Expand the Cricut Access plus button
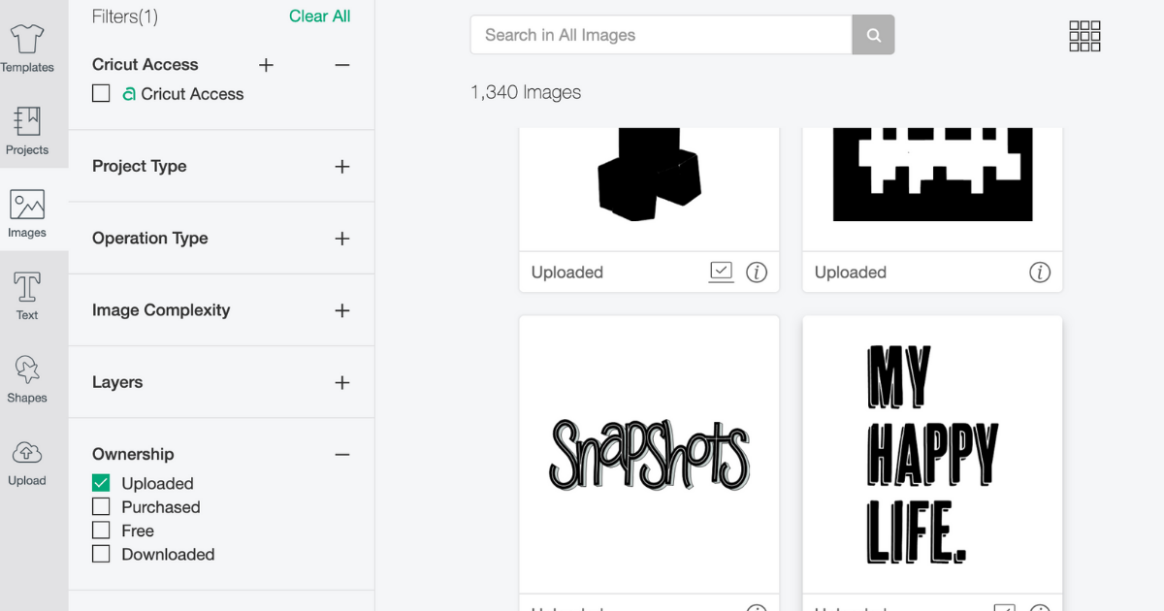 (267, 65)
